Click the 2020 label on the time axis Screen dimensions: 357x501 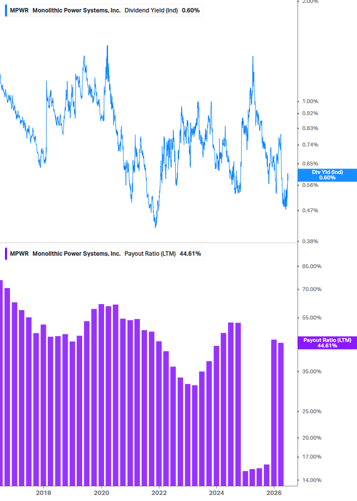pyautogui.click(x=101, y=493)
